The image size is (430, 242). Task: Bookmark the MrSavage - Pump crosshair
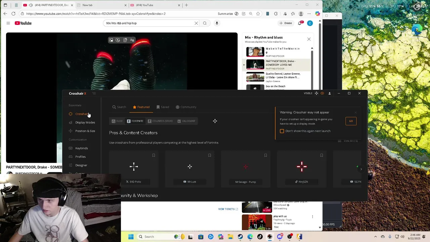[x=265, y=155]
